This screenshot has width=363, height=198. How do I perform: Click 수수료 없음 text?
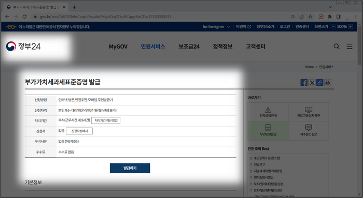66,152
